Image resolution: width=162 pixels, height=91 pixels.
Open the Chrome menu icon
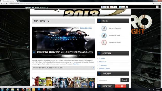point(161,4)
